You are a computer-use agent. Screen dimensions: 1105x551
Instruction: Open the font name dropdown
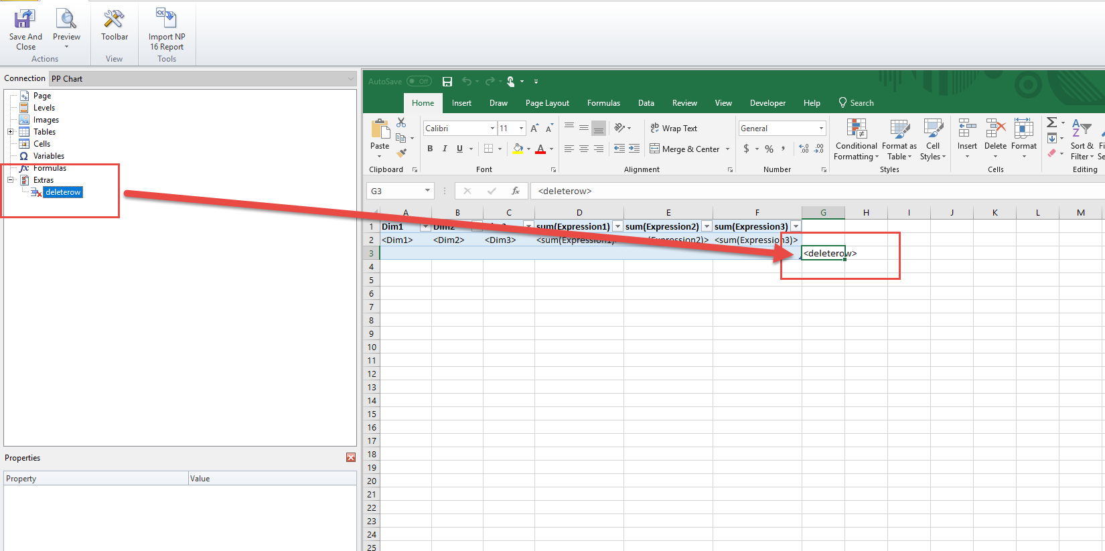click(x=493, y=128)
